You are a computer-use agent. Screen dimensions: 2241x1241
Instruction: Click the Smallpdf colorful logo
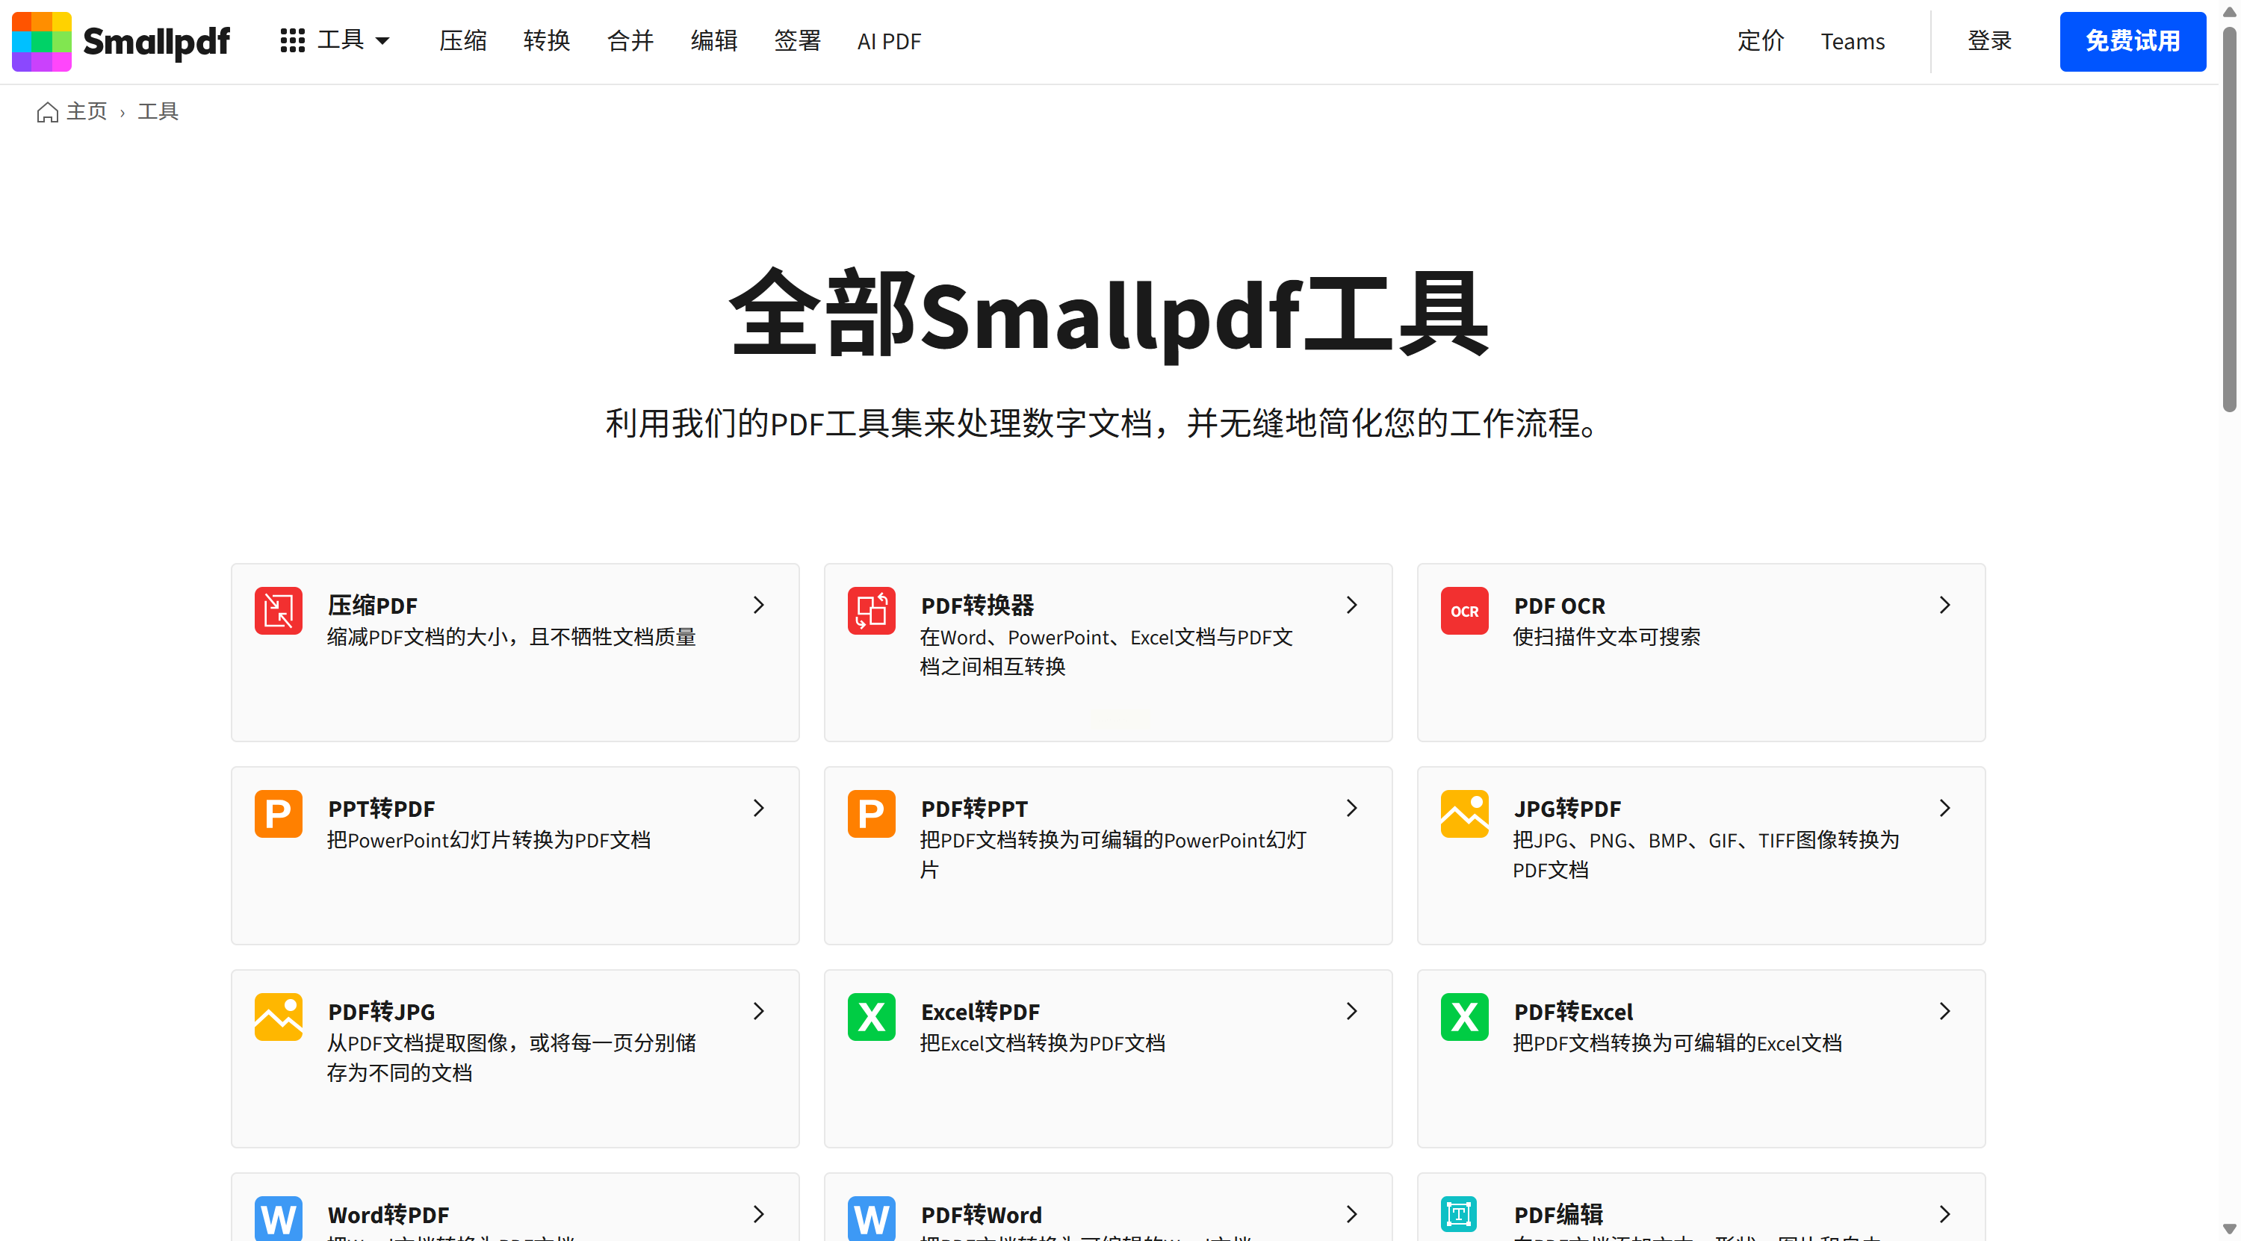click(42, 41)
